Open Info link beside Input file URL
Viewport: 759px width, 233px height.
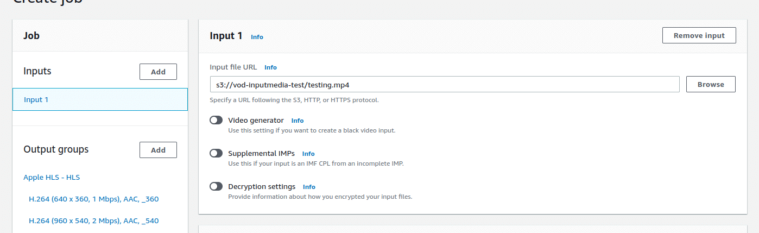(x=270, y=67)
